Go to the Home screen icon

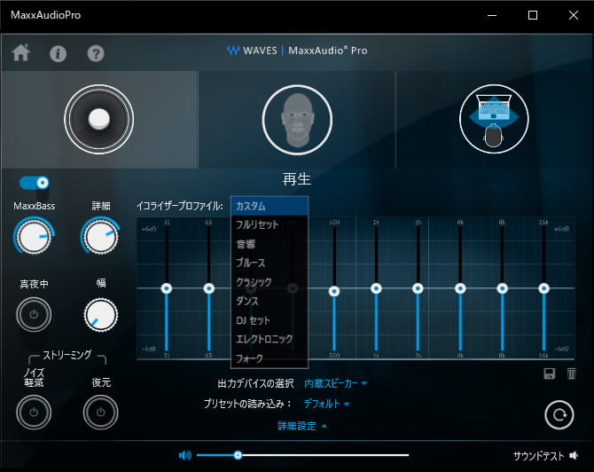[x=21, y=52]
